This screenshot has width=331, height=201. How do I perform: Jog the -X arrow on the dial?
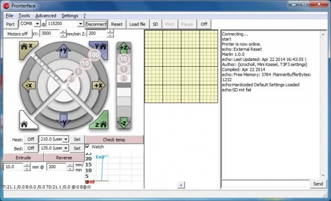[x=29, y=85]
